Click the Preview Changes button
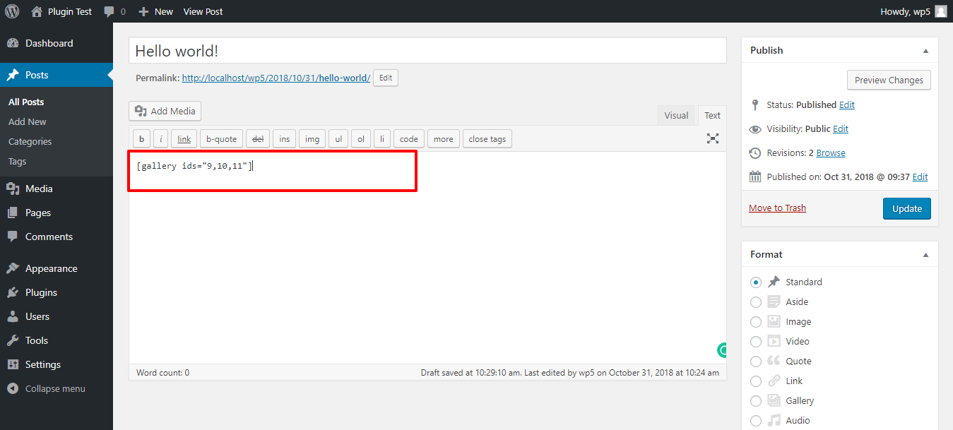 [889, 80]
